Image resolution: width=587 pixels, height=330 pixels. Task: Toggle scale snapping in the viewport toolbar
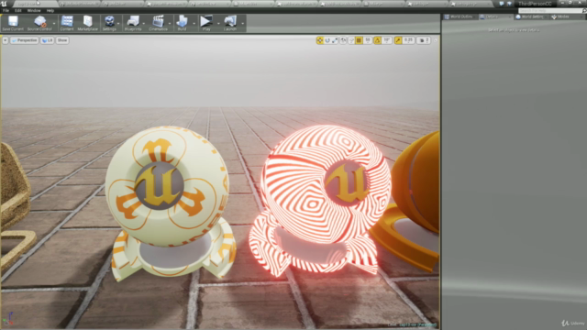pos(398,40)
